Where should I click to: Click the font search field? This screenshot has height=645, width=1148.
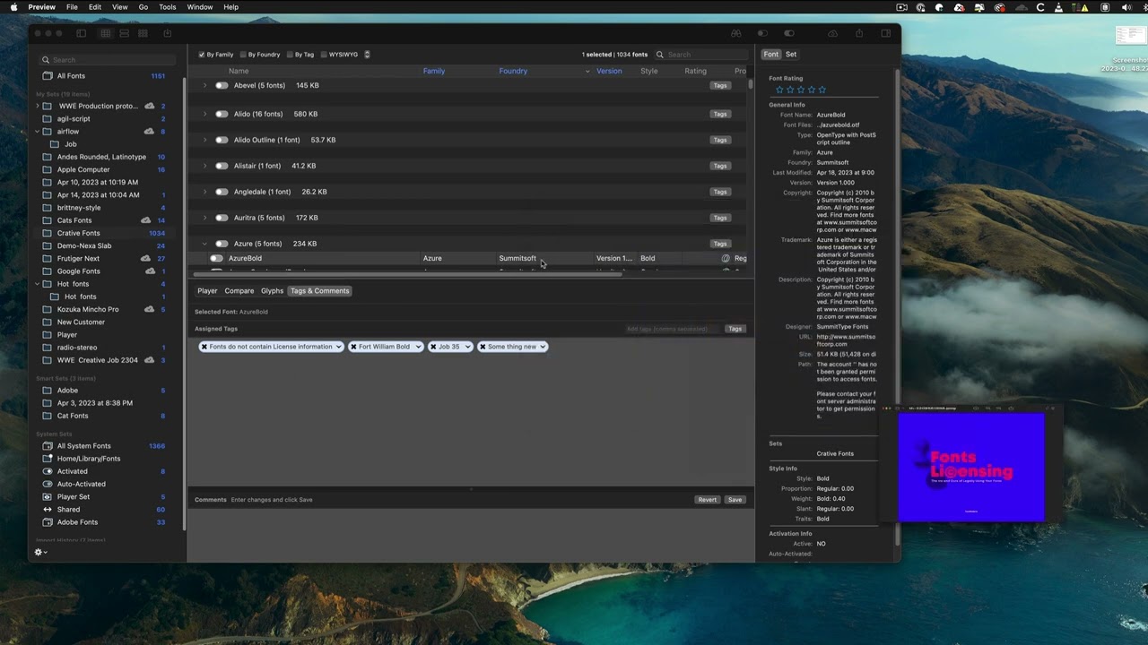[x=701, y=55]
